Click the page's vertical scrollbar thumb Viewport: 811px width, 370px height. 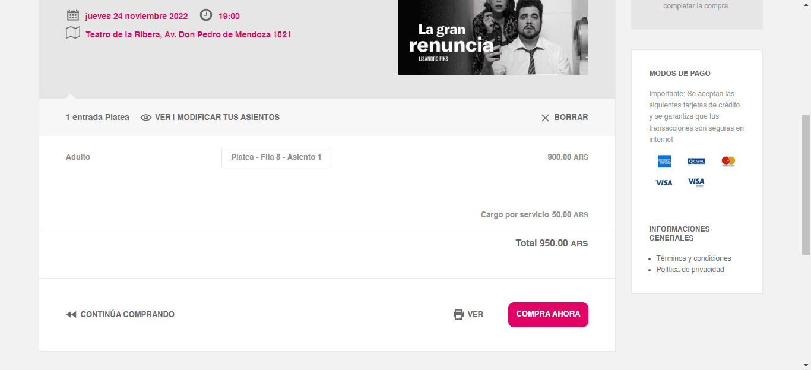806,184
